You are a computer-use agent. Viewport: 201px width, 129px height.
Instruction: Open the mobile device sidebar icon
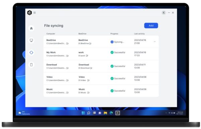pyautogui.click(x=31, y=65)
